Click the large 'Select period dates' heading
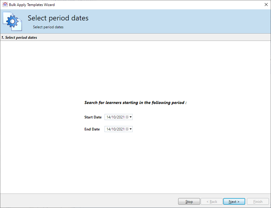271x208 pixels. [58, 18]
